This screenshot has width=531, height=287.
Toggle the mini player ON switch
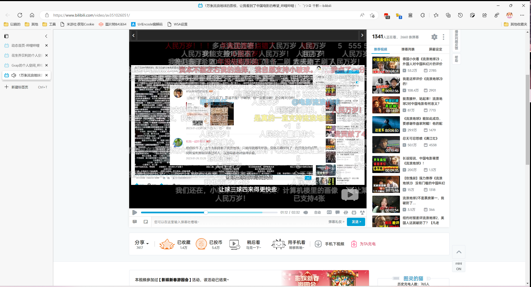click(458, 266)
